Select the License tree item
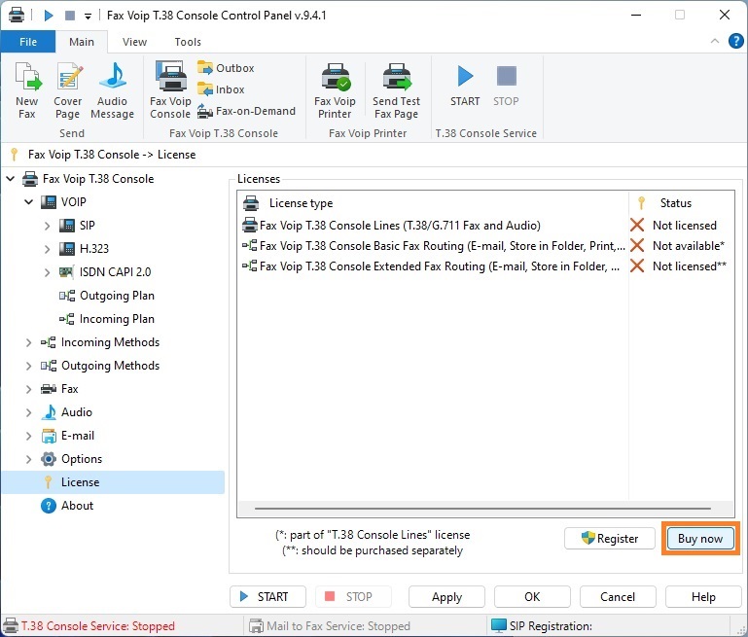Image resolution: width=748 pixels, height=637 pixels. click(113, 482)
